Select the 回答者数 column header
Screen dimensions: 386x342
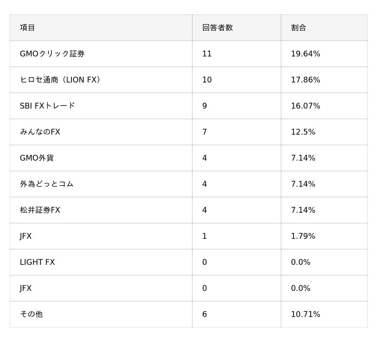point(217,27)
